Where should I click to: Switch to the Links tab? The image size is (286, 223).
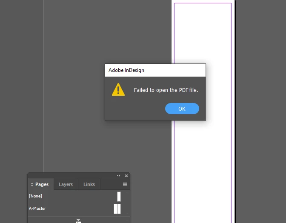point(89,184)
